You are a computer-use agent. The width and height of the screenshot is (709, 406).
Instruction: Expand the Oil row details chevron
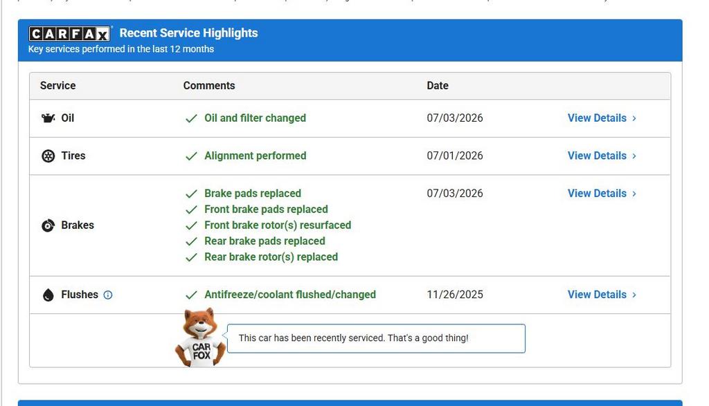tap(634, 118)
